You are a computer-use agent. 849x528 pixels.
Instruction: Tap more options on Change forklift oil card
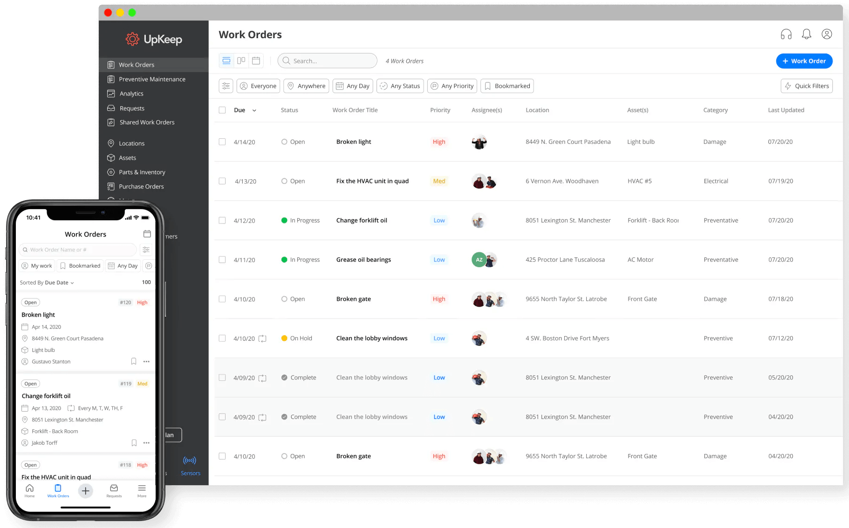[146, 443]
